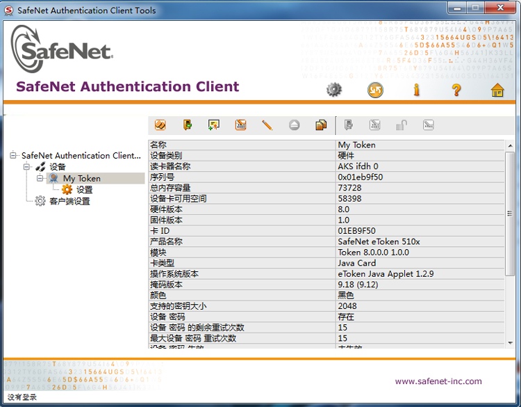
Task: Click the Import Certificate toolbar icon
Action: click(214, 125)
